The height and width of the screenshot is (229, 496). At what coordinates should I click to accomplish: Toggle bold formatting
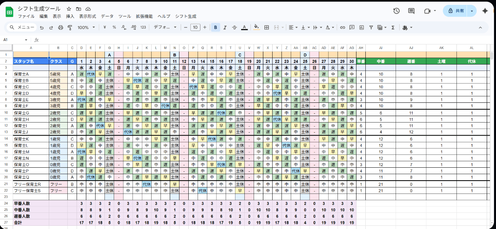click(x=216, y=27)
